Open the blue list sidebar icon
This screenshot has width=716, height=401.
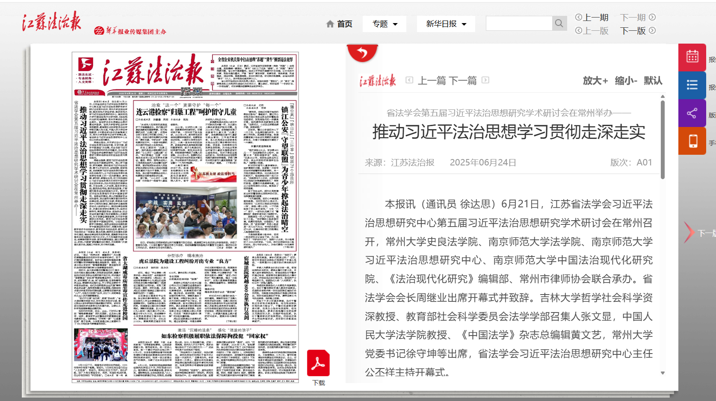coord(692,85)
